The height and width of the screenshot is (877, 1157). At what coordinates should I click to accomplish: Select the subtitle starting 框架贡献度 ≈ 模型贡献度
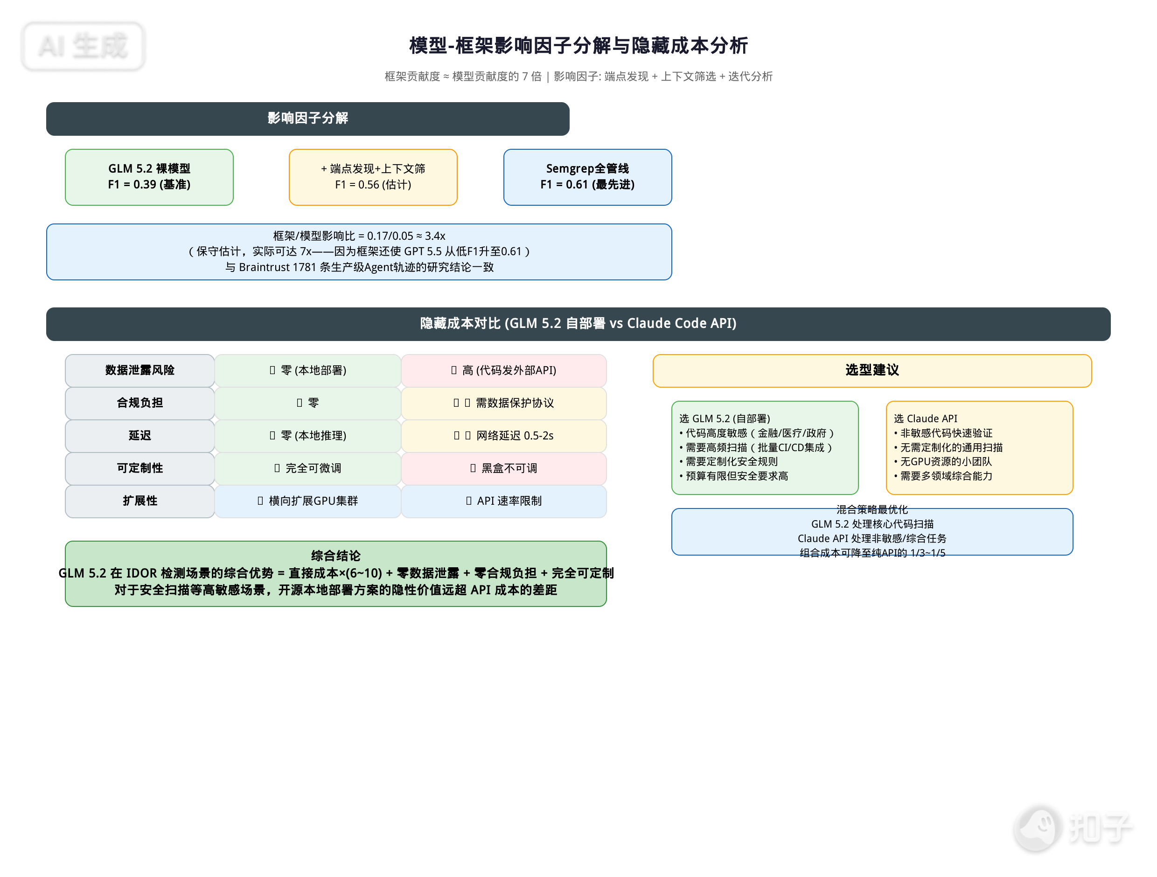(578, 77)
